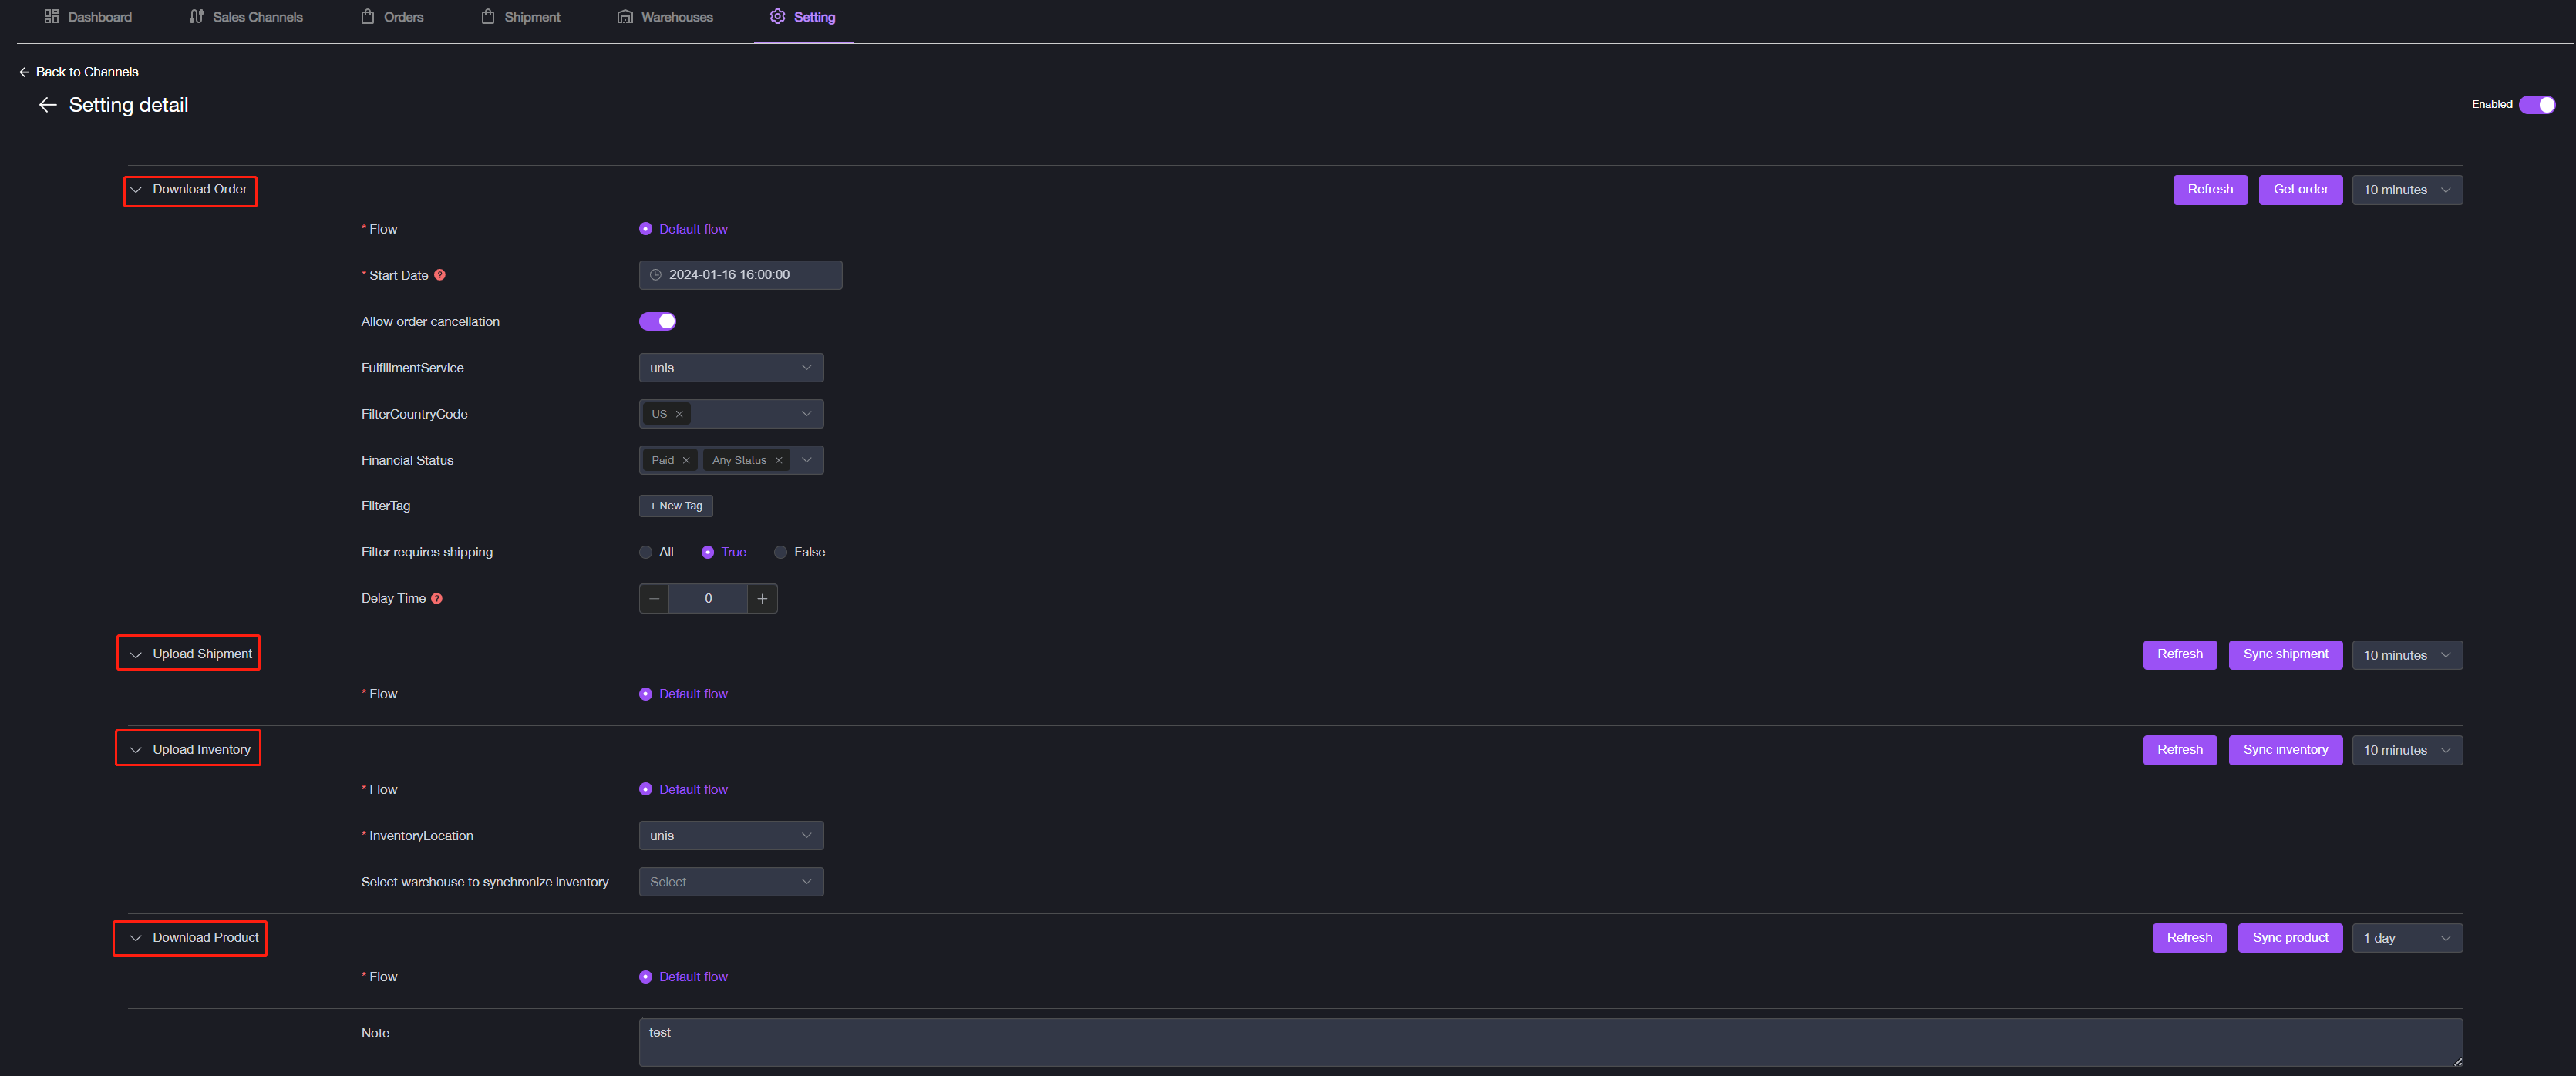Viewport: 2576px width, 1076px height.
Task: Add a filter tag with New Tag
Action: click(x=675, y=506)
